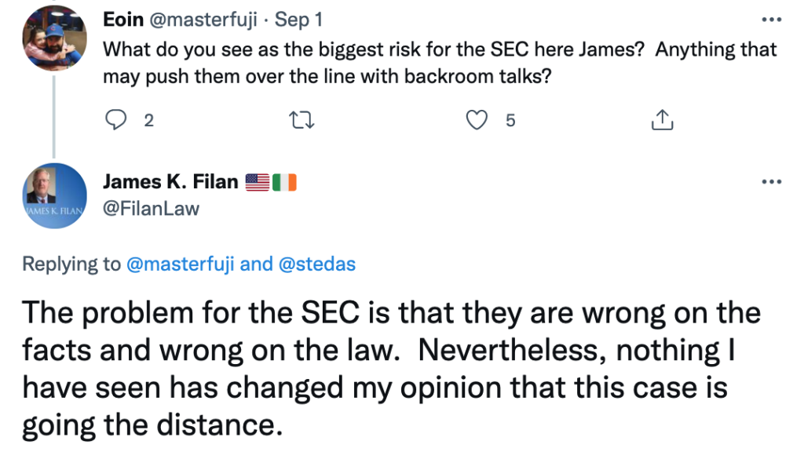Open Eoin's profile picture
Image resolution: width=804 pixels, height=459 pixels.
pyautogui.click(x=54, y=38)
